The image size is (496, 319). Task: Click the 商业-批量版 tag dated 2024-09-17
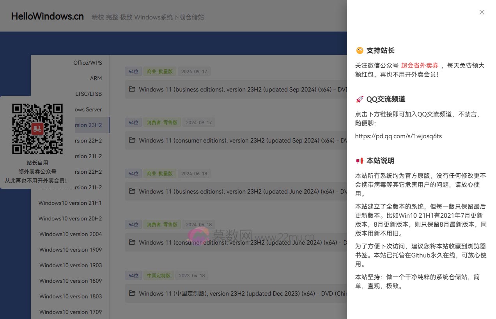160,72
